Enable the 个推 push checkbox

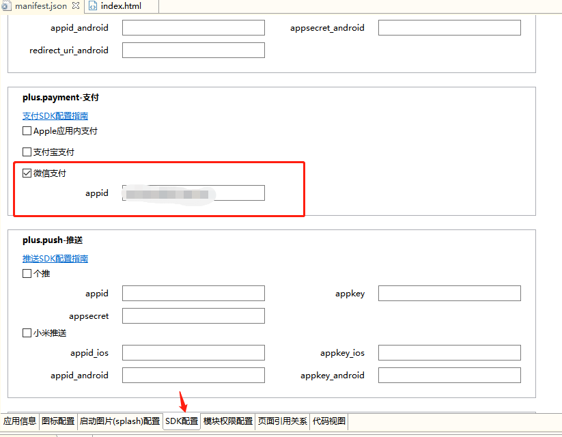click(x=27, y=274)
